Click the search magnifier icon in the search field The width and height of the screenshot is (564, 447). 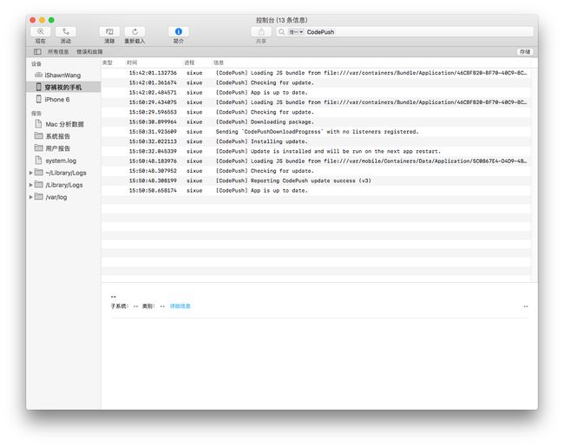[x=282, y=32]
